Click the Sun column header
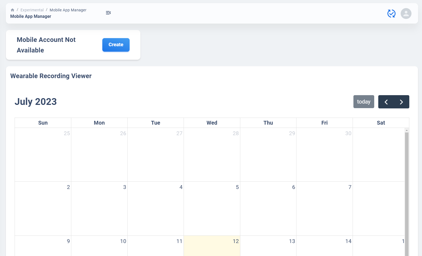This screenshot has width=422, height=256. pyautogui.click(x=43, y=123)
